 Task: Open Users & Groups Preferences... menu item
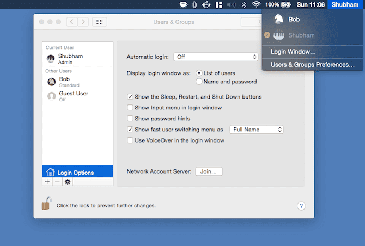click(312, 65)
